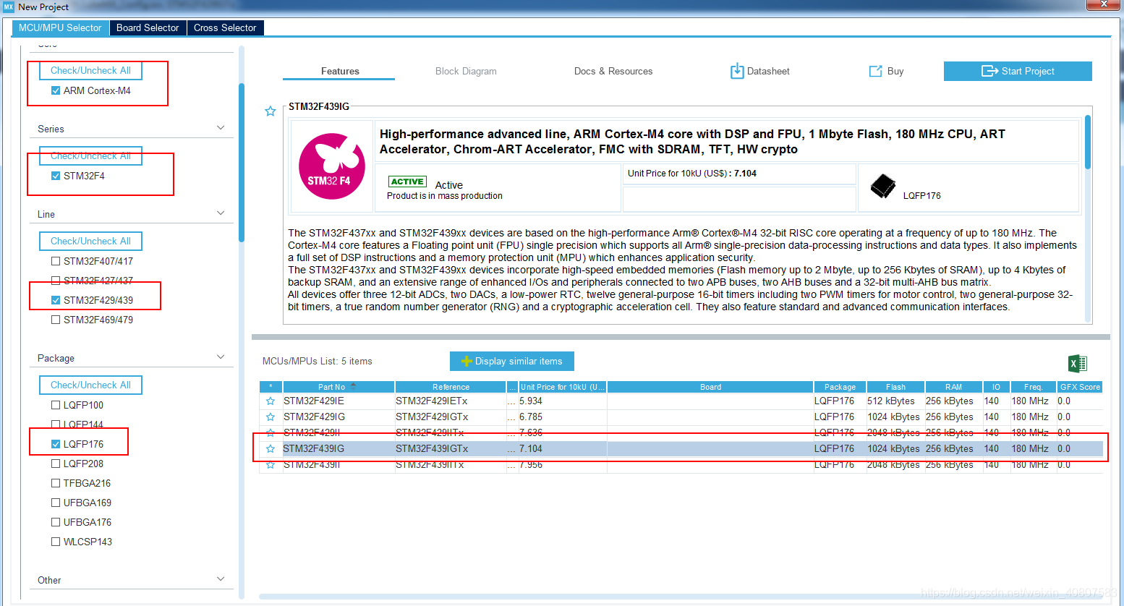Sort by Reference column header

point(451,387)
